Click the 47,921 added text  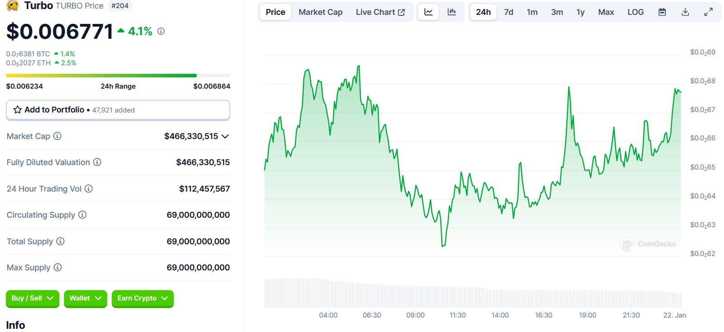[114, 110]
